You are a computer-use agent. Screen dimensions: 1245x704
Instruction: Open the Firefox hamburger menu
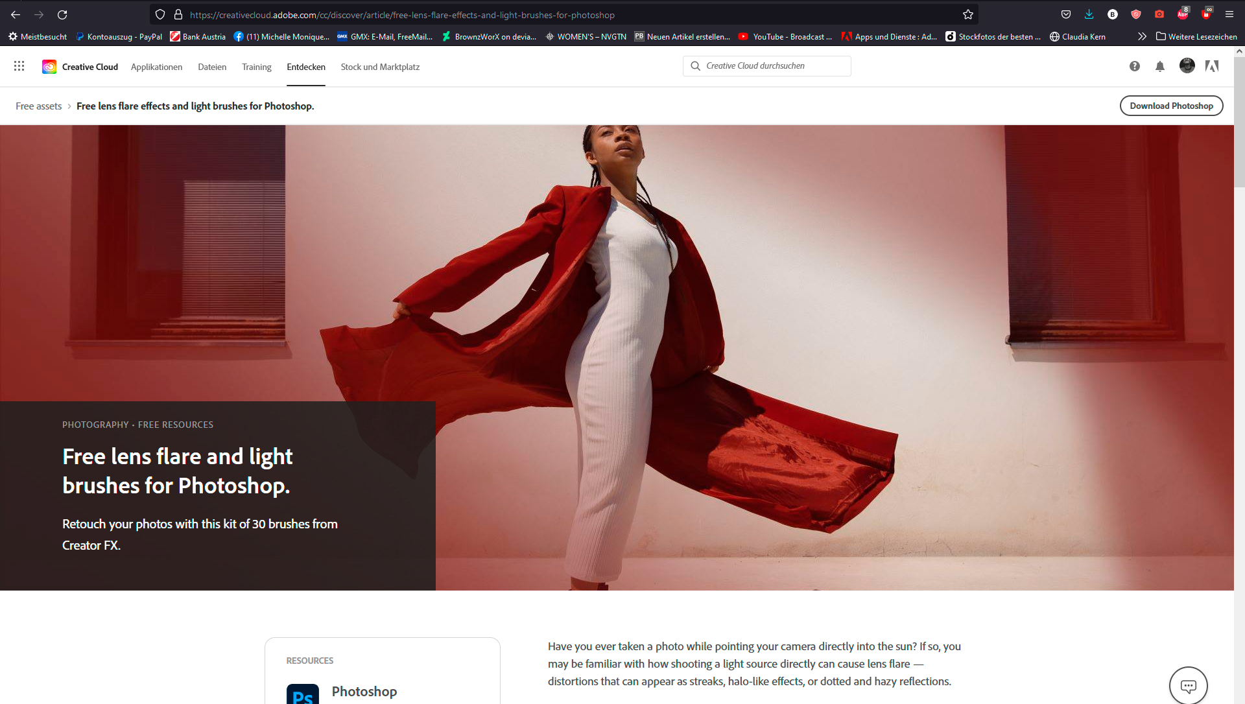point(1229,14)
